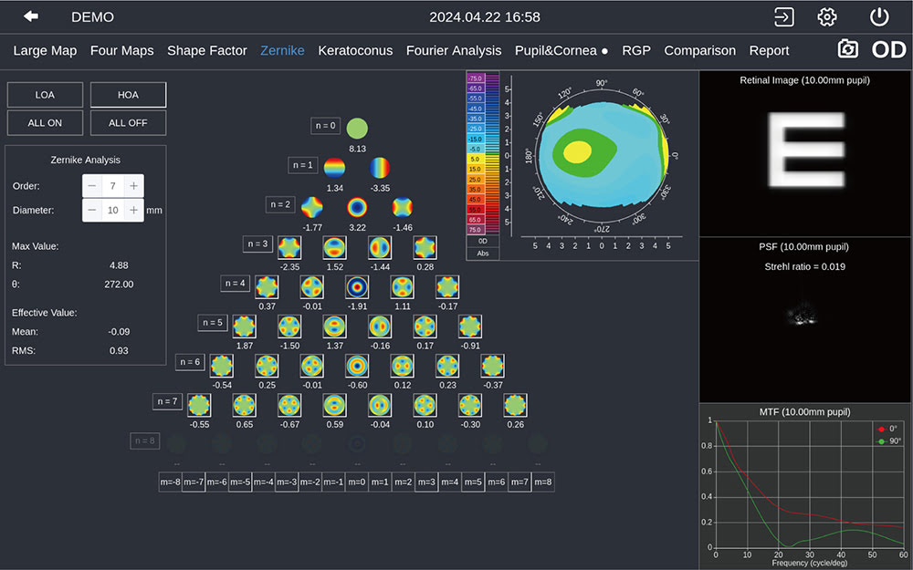The height and width of the screenshot is (570, 913).
Task: Click the export/login arrow icon
Action: pyautogui.click(x=783, y=16)
